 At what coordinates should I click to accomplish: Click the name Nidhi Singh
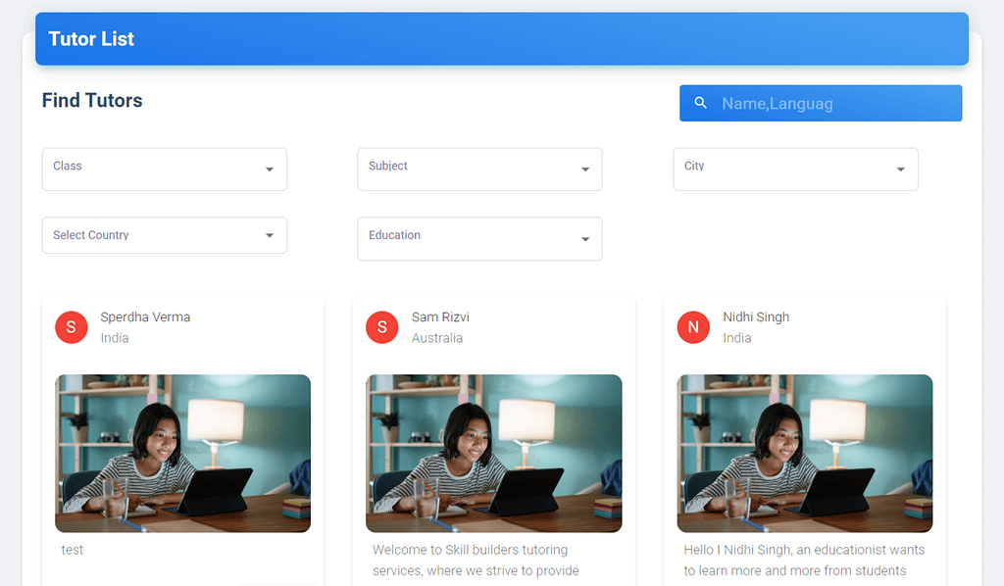[756, 317]
